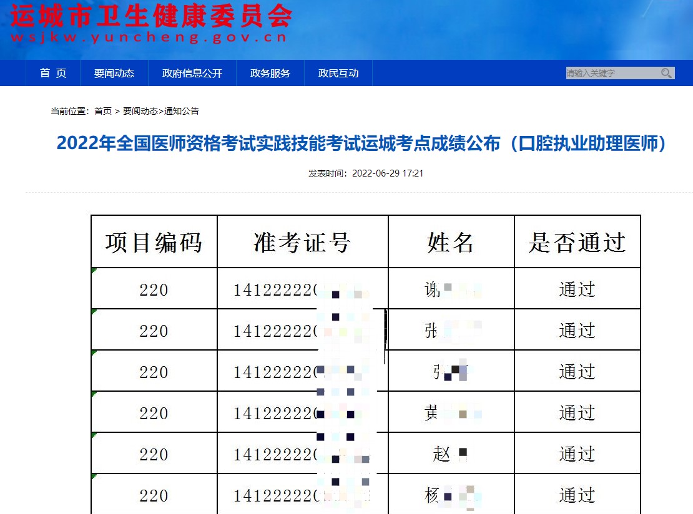Focus the 请输入关键字 search field
This screenshot has width=693, height=514.
tap(611, 73)
